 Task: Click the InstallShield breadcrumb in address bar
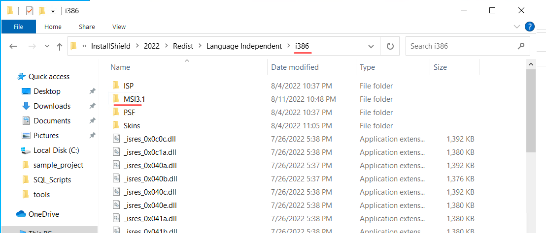point(111,46)
